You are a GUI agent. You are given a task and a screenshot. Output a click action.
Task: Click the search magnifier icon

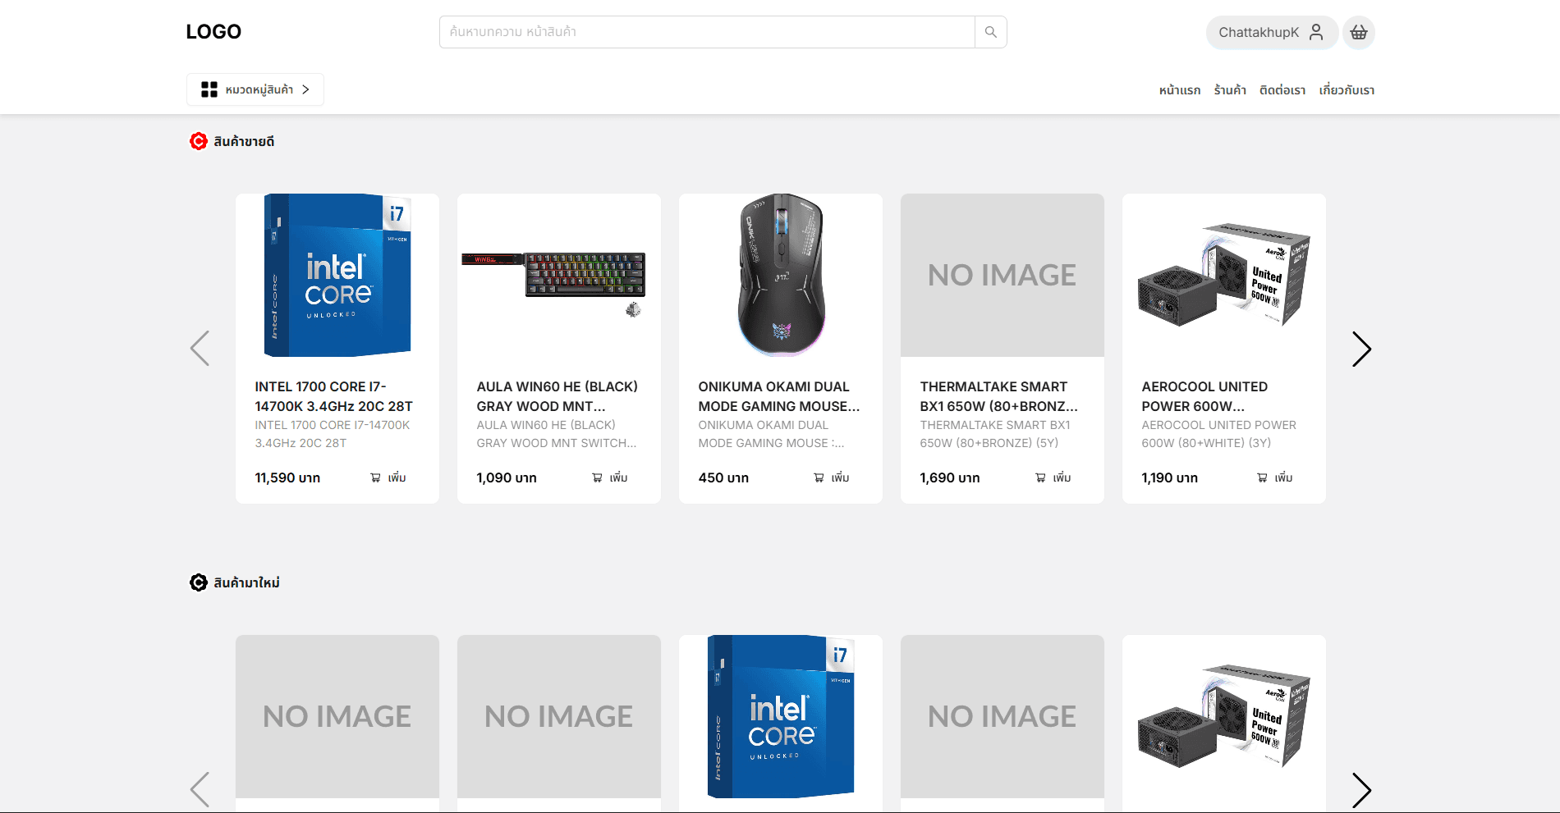(990, 32)
